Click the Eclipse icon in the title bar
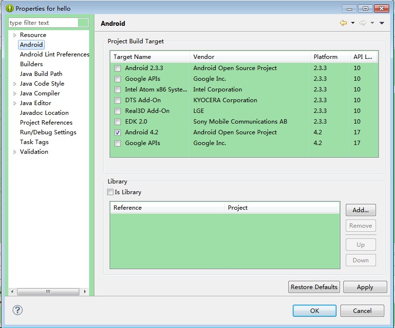395x328 pixels. (9, 8)
